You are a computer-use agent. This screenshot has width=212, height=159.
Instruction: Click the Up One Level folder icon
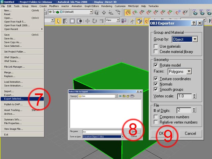tap(124, 96)
